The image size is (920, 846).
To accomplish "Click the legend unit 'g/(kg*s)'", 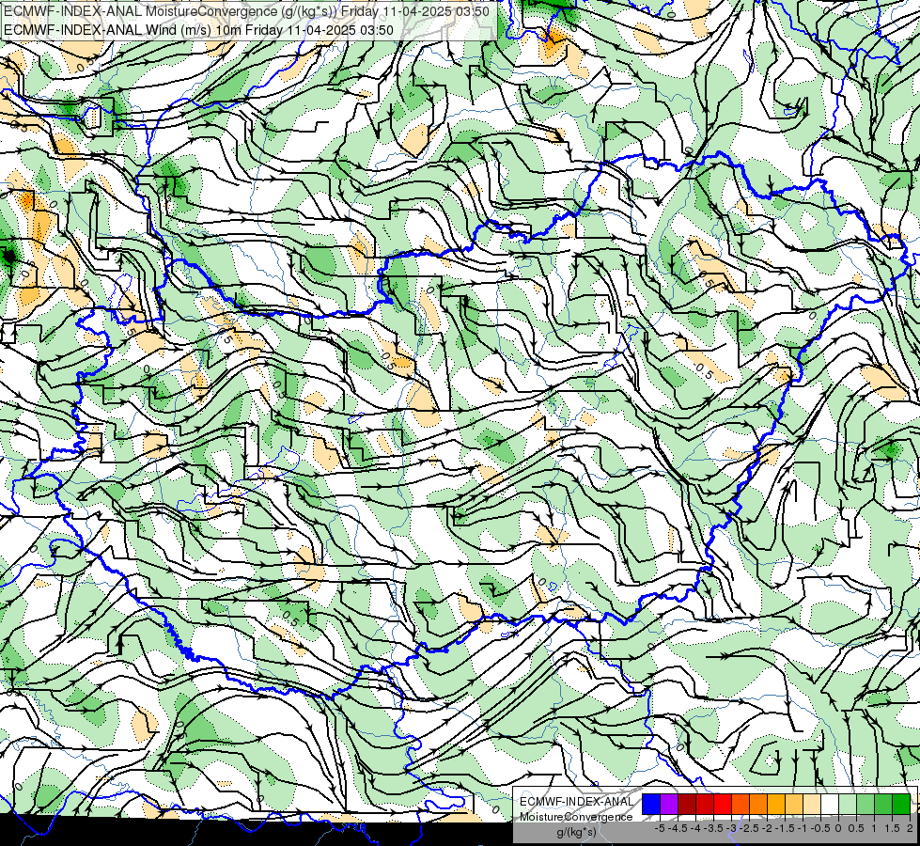I will [576, 833].
